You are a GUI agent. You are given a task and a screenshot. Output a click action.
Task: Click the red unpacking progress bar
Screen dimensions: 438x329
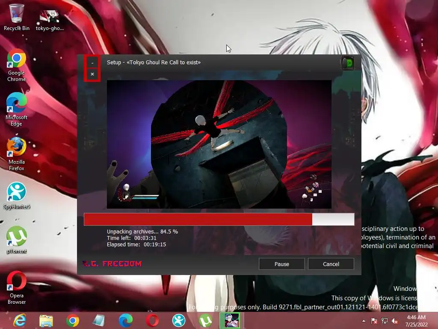click(219, 219)
